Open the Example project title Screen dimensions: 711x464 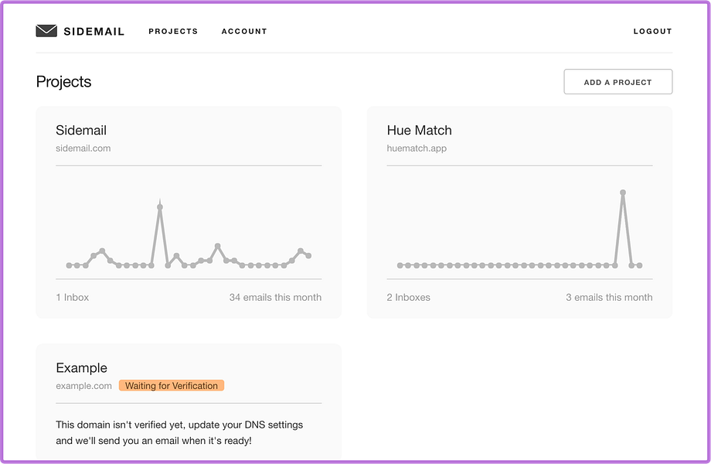pyautogui.click(x=81, y=368)
